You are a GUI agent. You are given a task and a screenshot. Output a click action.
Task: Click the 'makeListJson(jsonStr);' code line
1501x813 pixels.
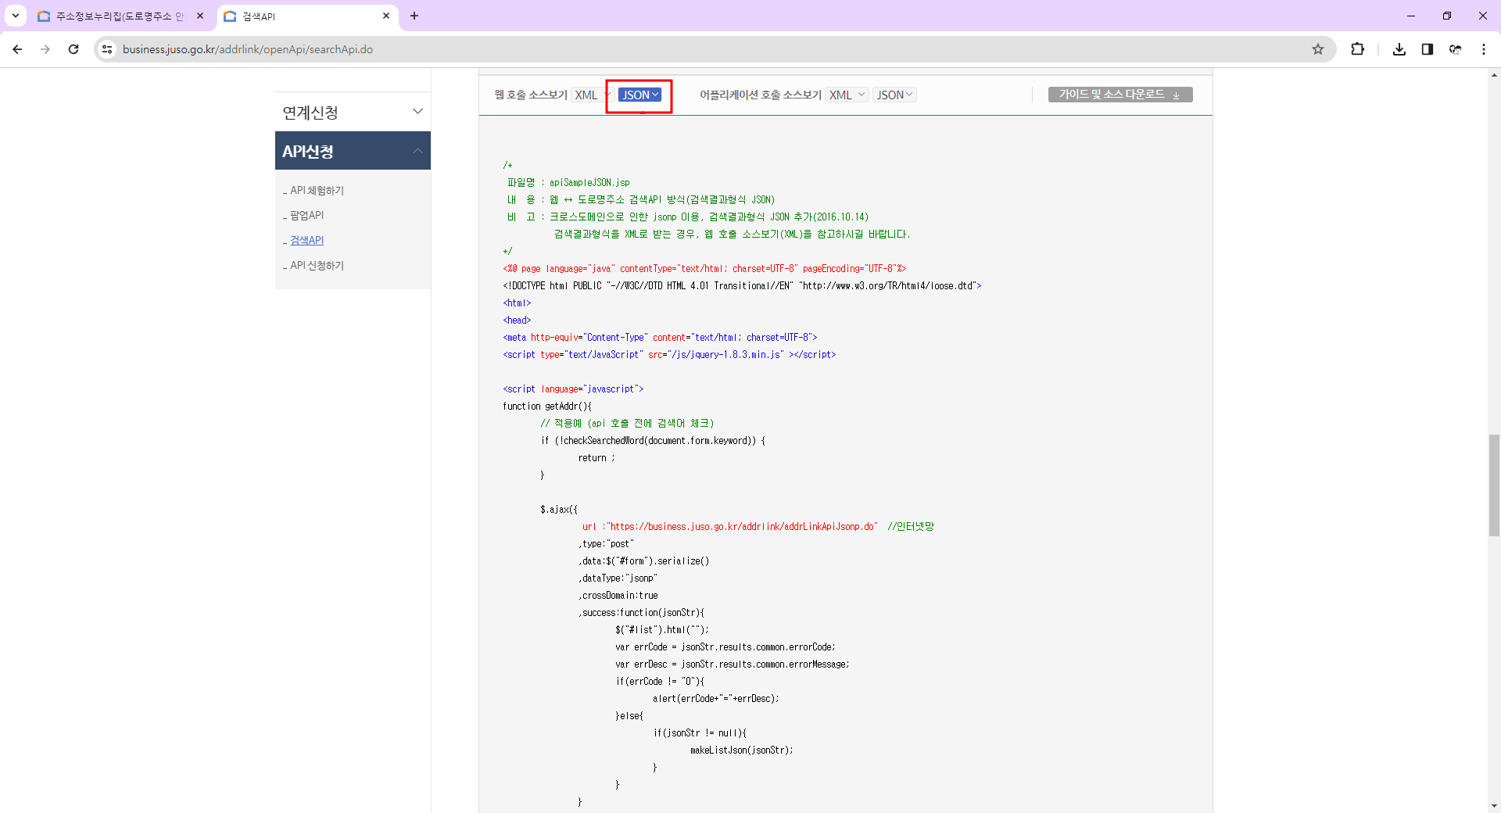tap(742, 750)
